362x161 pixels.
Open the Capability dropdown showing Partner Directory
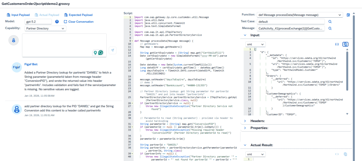tap(45, 29)
